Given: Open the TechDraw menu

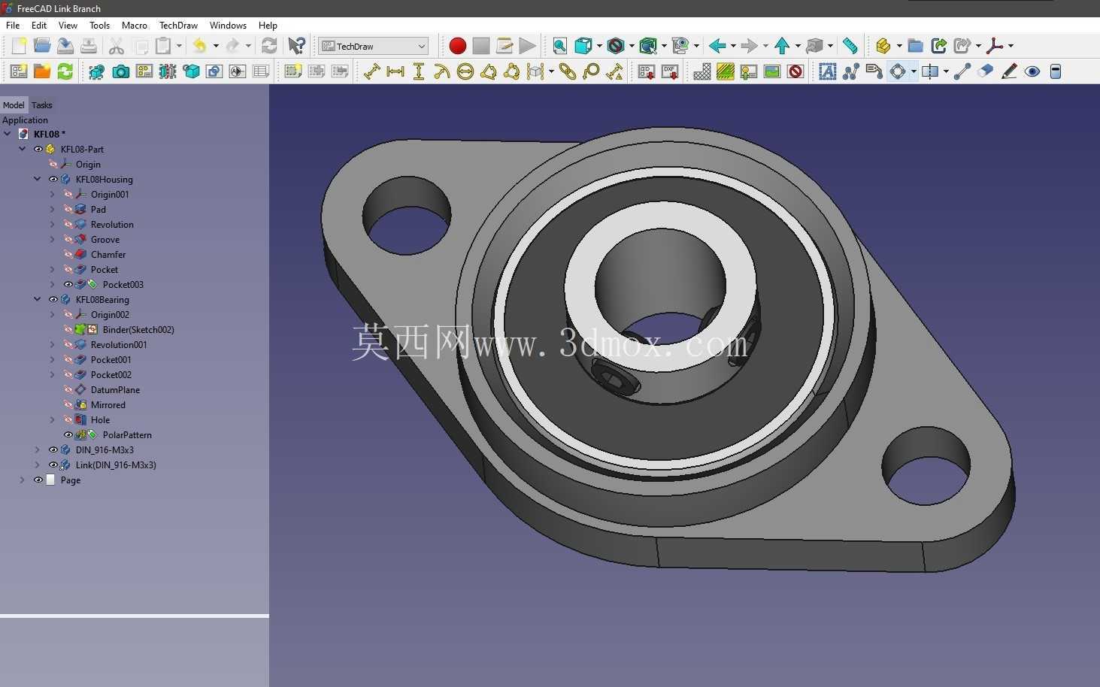Looking at the screenshot, I should [x=178, y=26].
